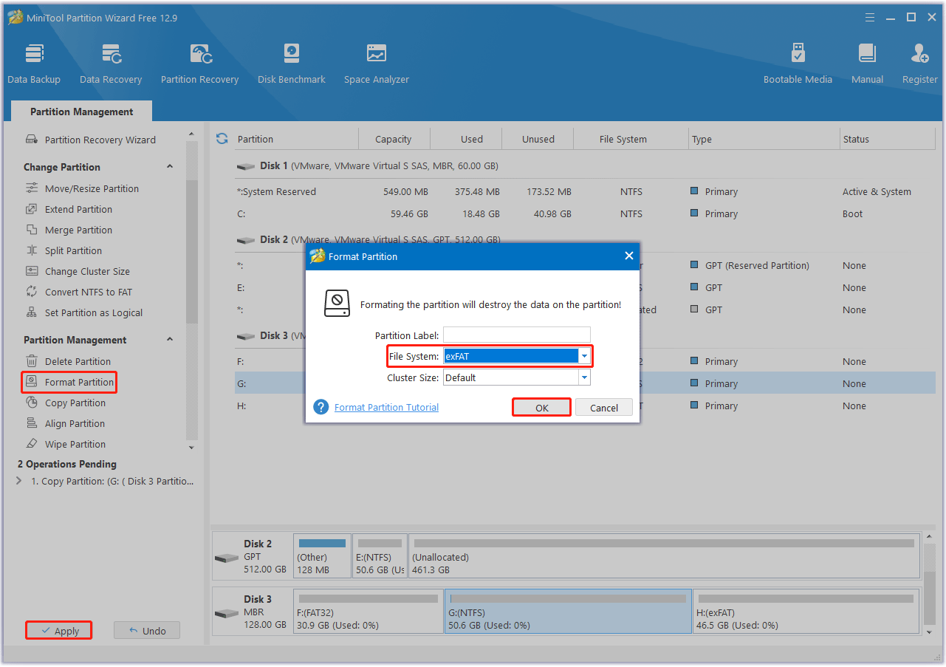The image size is (946, 667).
Task: Click the G:(NTFS) block in disk map
Action: tap(568, 612)
